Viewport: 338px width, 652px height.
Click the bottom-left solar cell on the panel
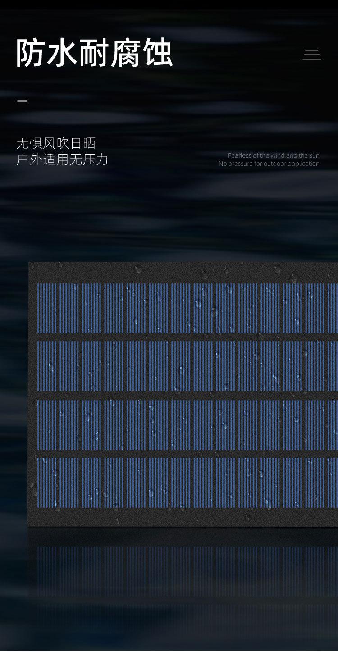coord(47,483)
